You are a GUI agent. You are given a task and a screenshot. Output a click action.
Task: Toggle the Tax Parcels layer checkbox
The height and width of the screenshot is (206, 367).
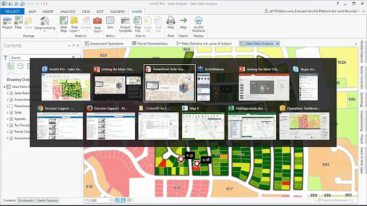[x=11, y=125]
